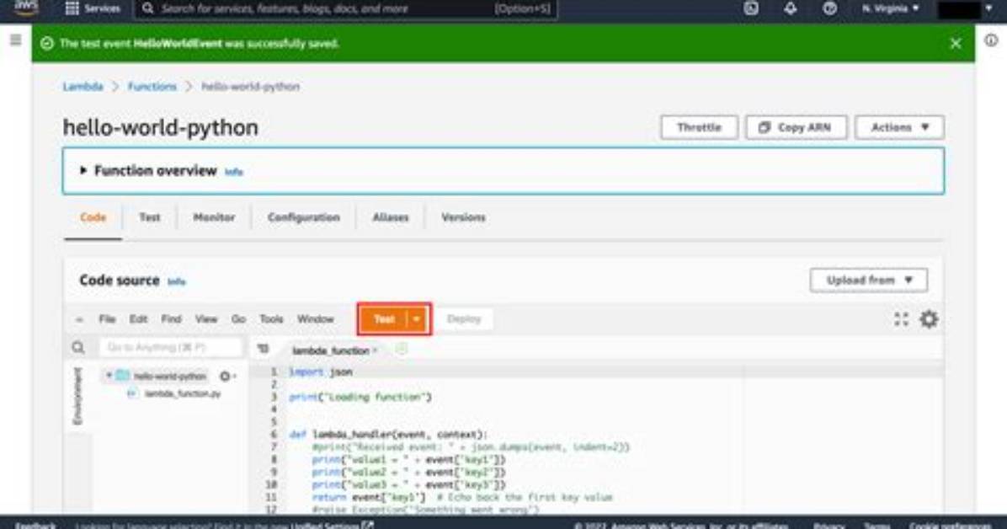This screenshot has width=1007, height=529.
Task: Open editor preferences gear icon
Action: (x=929, y=318)
